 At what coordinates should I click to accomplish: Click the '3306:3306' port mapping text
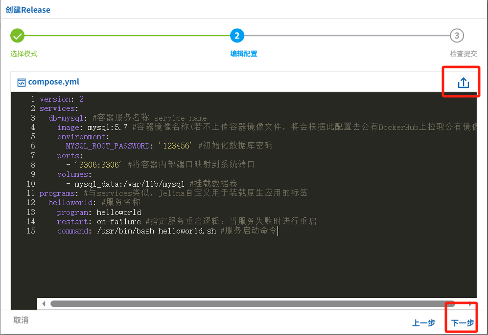[98, 165]
